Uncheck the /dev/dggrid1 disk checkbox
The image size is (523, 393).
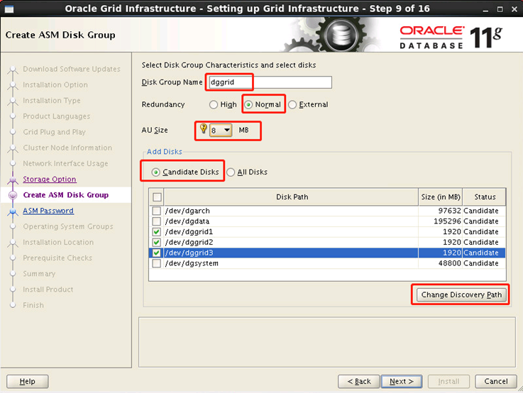[x=156, y=232]
